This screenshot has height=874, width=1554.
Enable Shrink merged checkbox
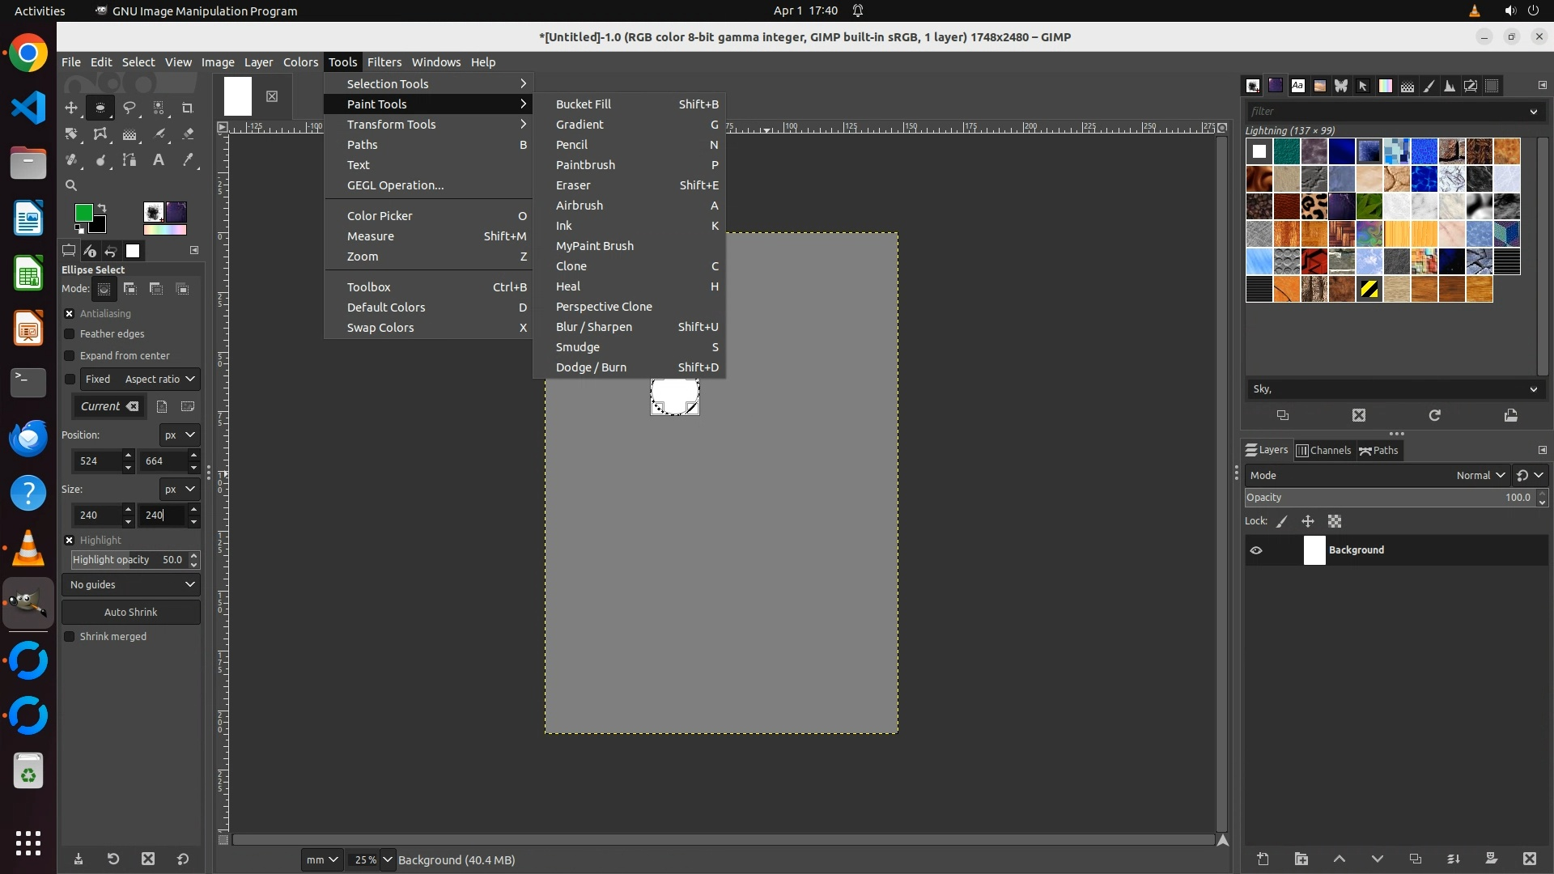[x=70, y=636]
